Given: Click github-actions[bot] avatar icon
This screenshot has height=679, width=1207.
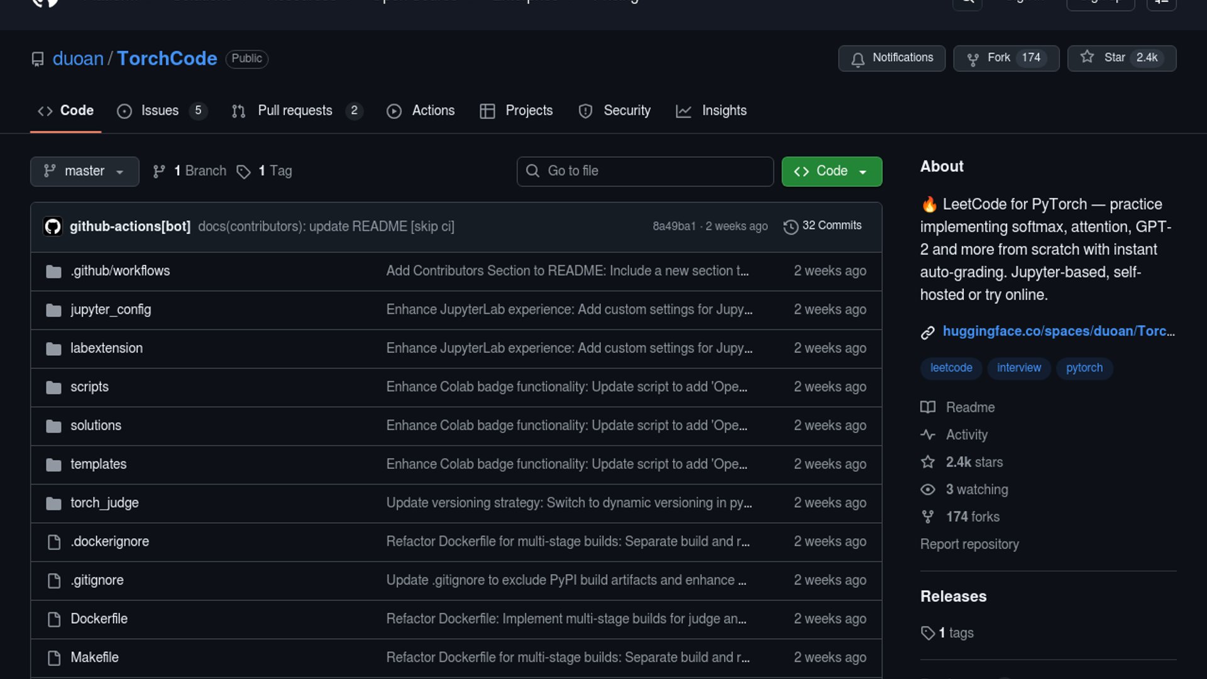Looking at the screenshot, I should (53, 226).
